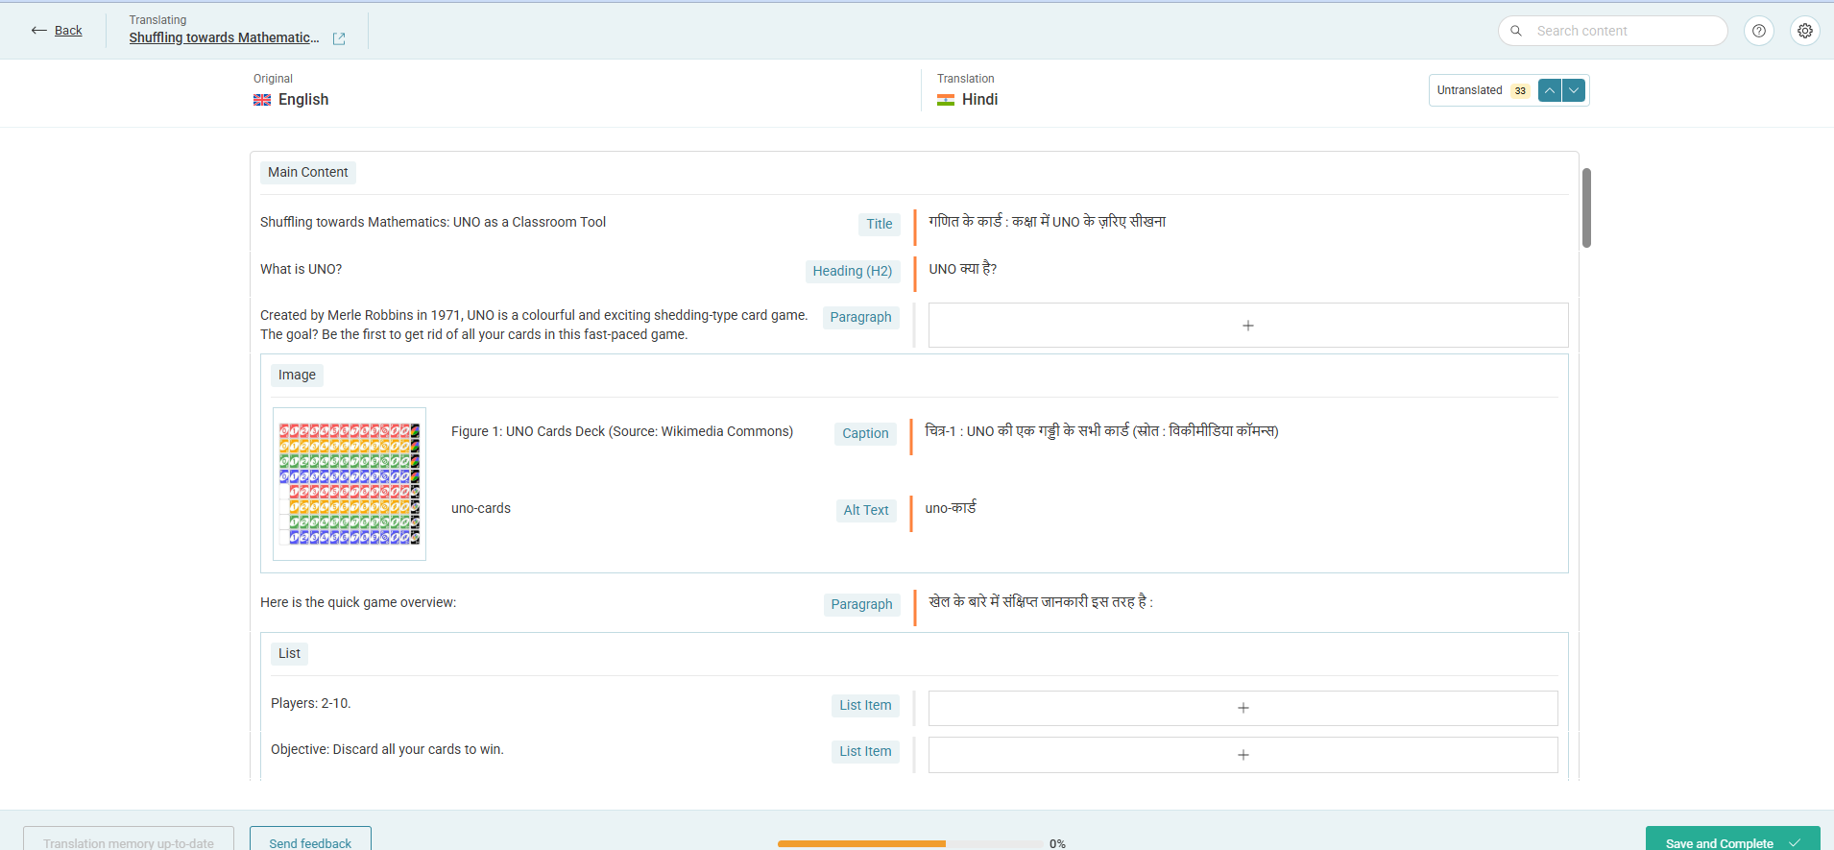This screenshot has width=1834, height=850.
Task: Select source text 'Here is the quick game overview:'
Action: click(358, 602)
